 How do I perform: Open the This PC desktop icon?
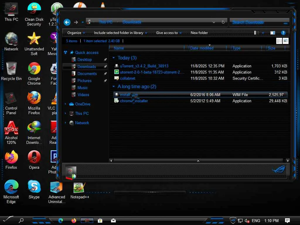click(11, 12)
